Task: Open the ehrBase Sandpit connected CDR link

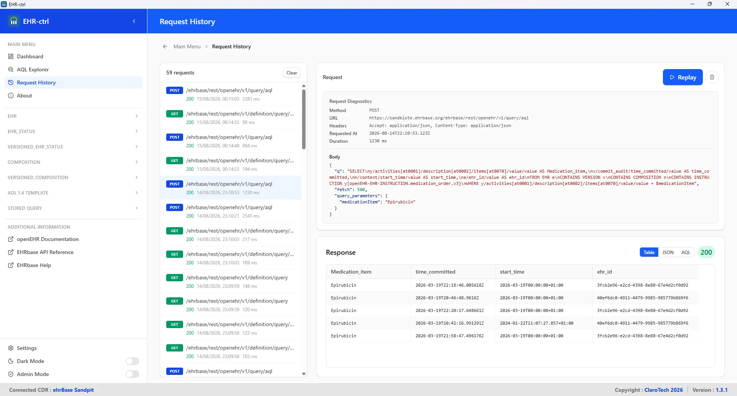Action: pos(73,390)
